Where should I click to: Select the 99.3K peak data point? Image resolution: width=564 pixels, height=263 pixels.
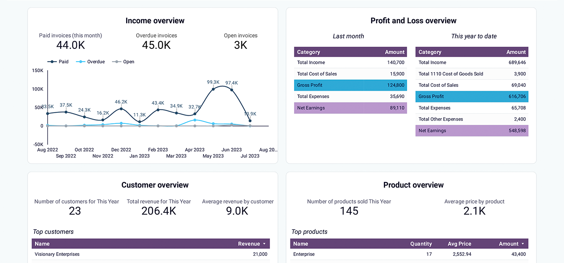(x=213, y=89)
